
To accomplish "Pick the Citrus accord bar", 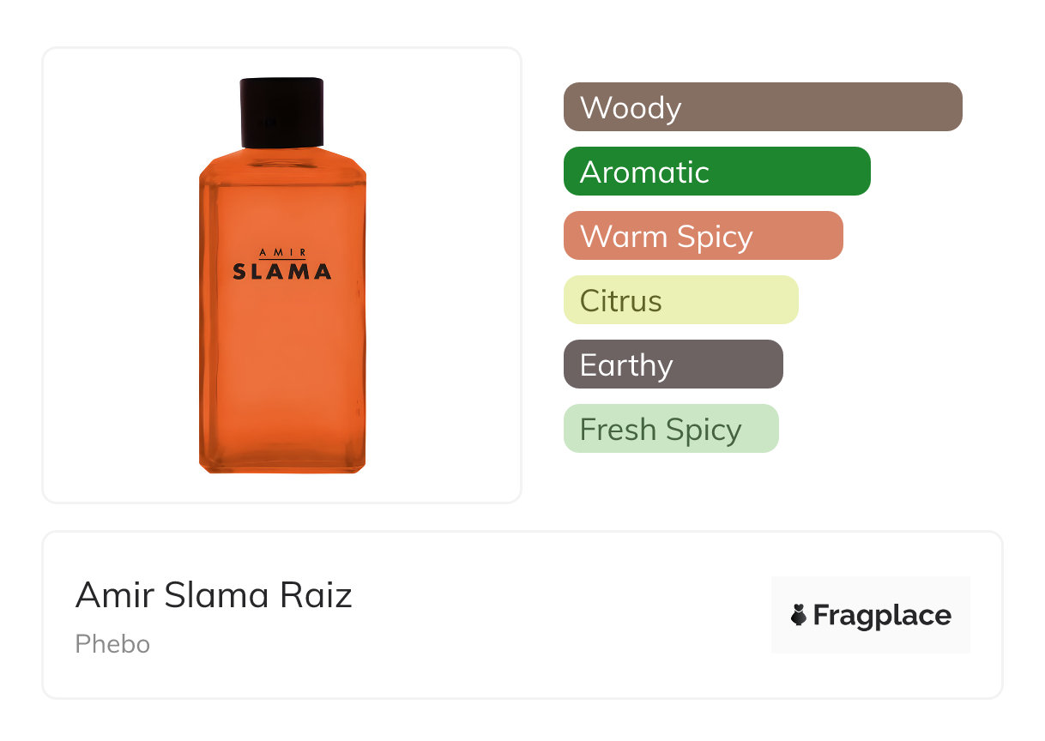I will [x=680, y=300].
